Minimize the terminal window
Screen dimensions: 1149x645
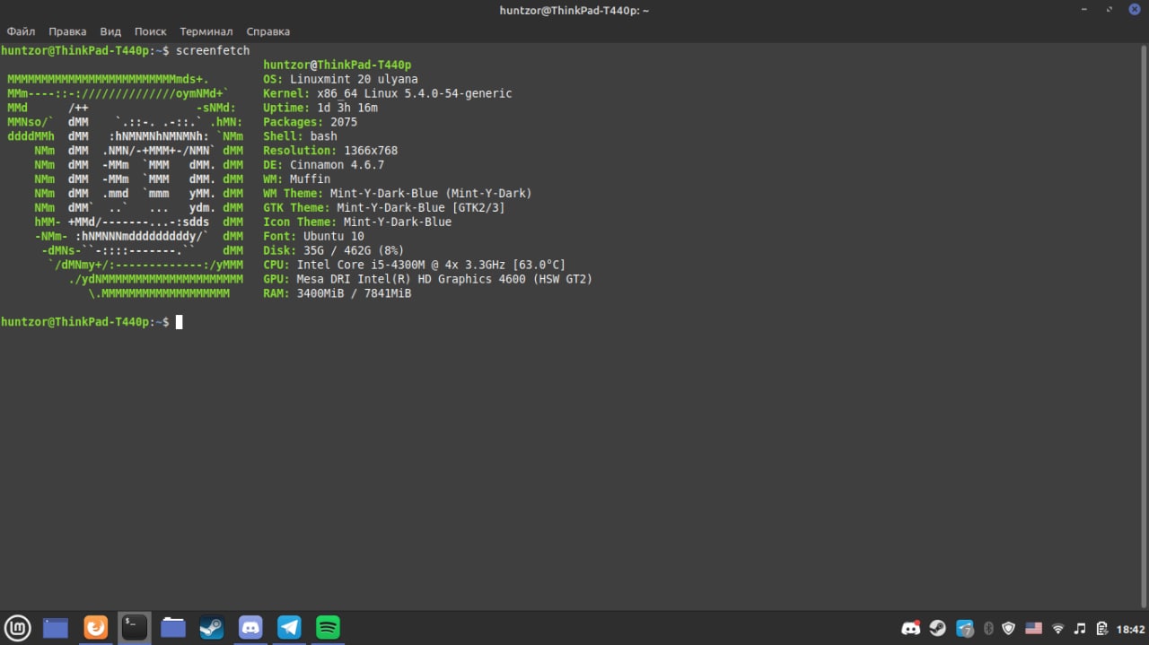pos(1084,9)
